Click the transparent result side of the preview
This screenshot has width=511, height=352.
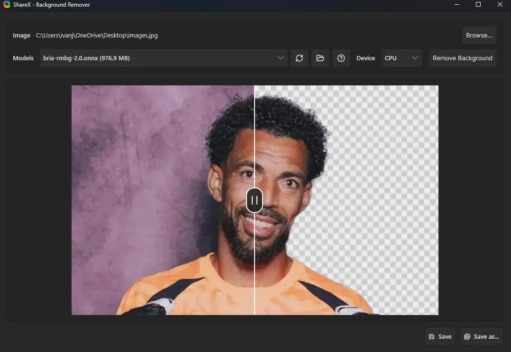347,200
